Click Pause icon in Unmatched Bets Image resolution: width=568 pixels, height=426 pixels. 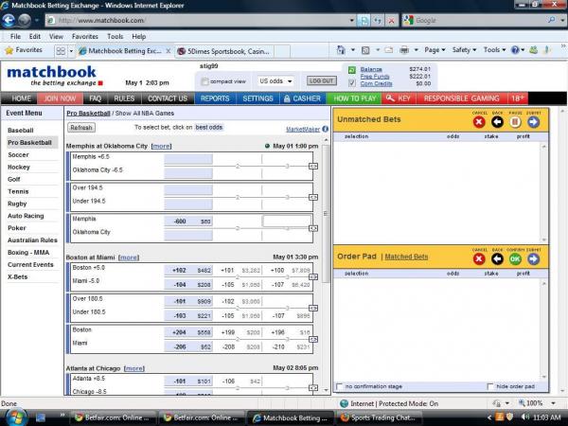515,121
